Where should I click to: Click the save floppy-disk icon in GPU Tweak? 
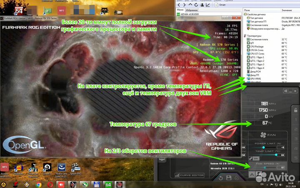[x=229, y=178]
